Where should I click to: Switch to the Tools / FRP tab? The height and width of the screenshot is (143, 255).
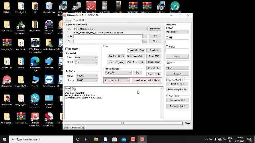79,21
